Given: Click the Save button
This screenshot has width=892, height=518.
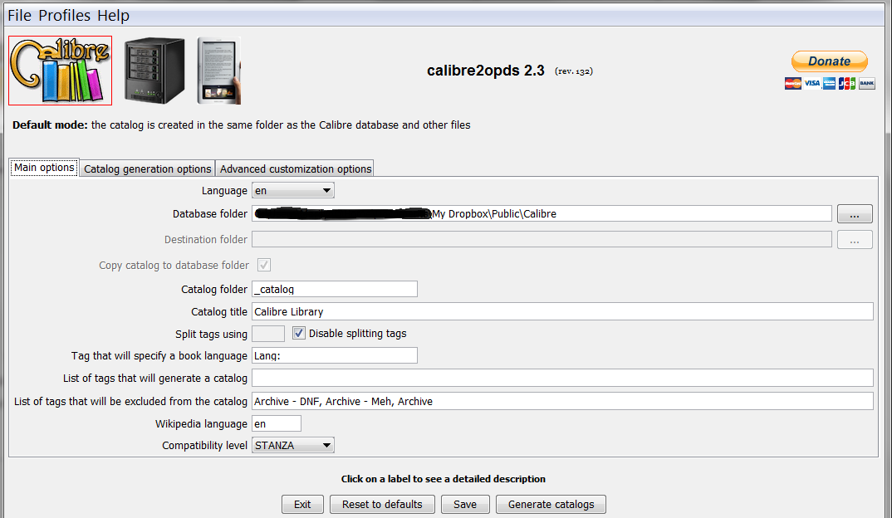Looking at the screenshot, I should click(465, 505).
